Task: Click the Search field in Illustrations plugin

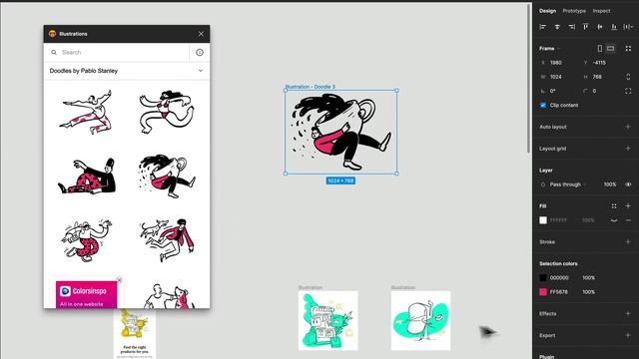Action: [116, 53]
